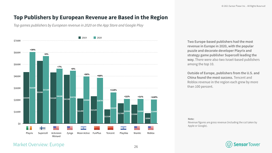Click the $89M value in Roblox's 2019 bar
Viewport: 272px width, 153px height.
(x=148, y=118)
